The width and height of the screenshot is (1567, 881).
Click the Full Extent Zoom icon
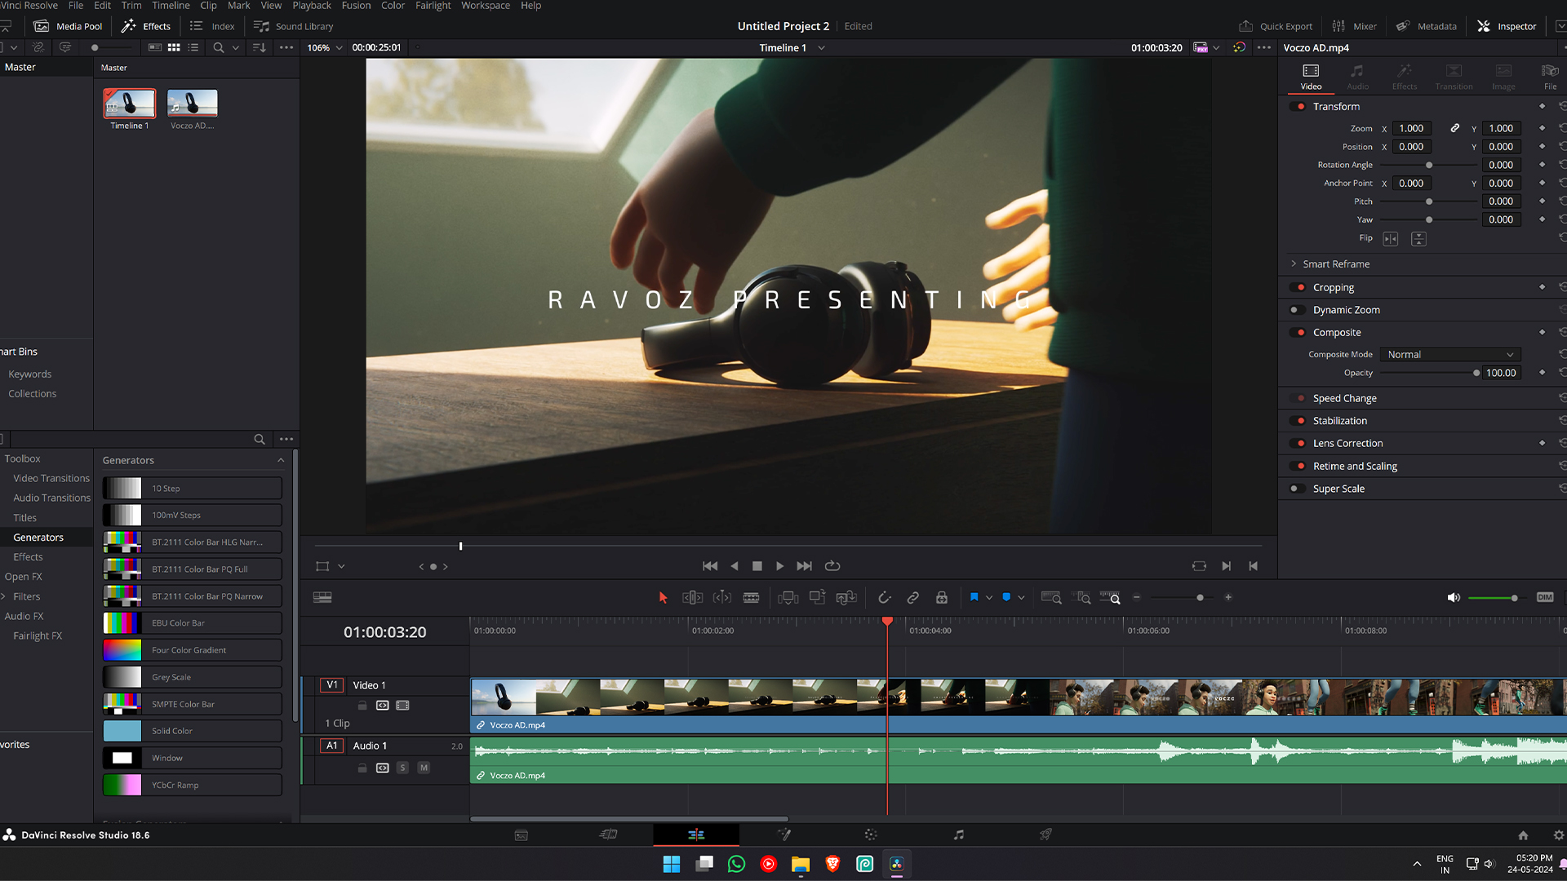tap(1051, 598)
